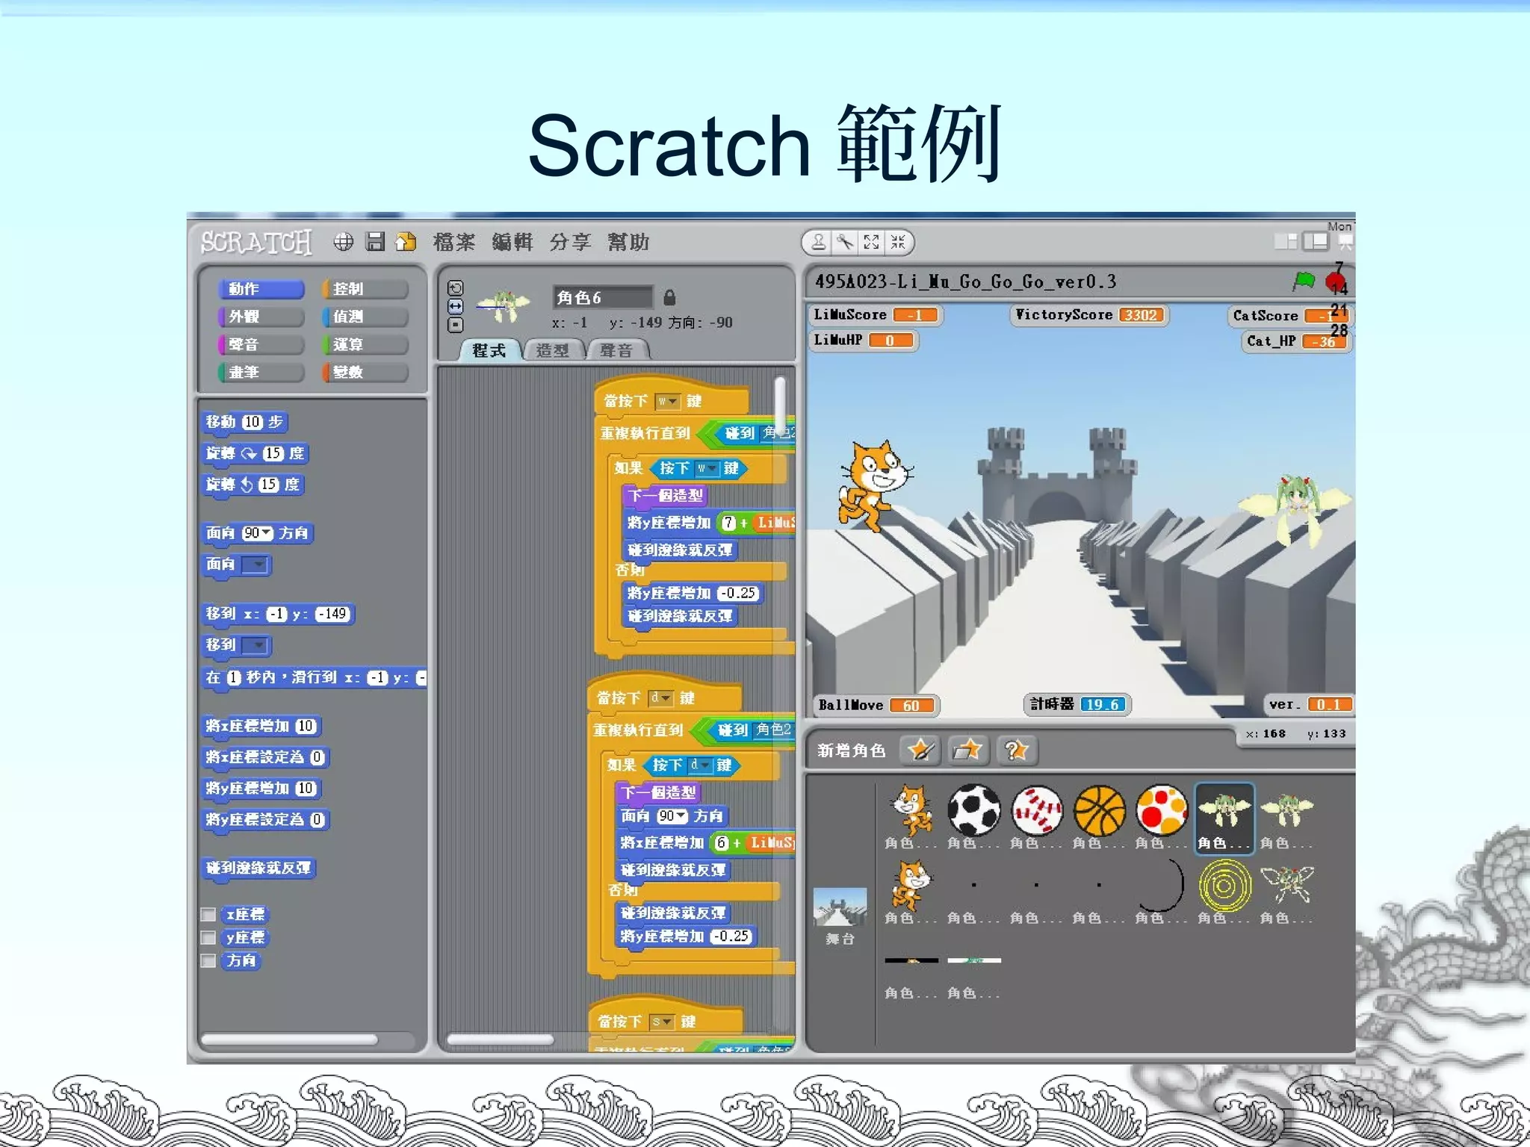Select the 運算 operators block category
The image size is (1530, 1147).
click(x=365, y=344)
